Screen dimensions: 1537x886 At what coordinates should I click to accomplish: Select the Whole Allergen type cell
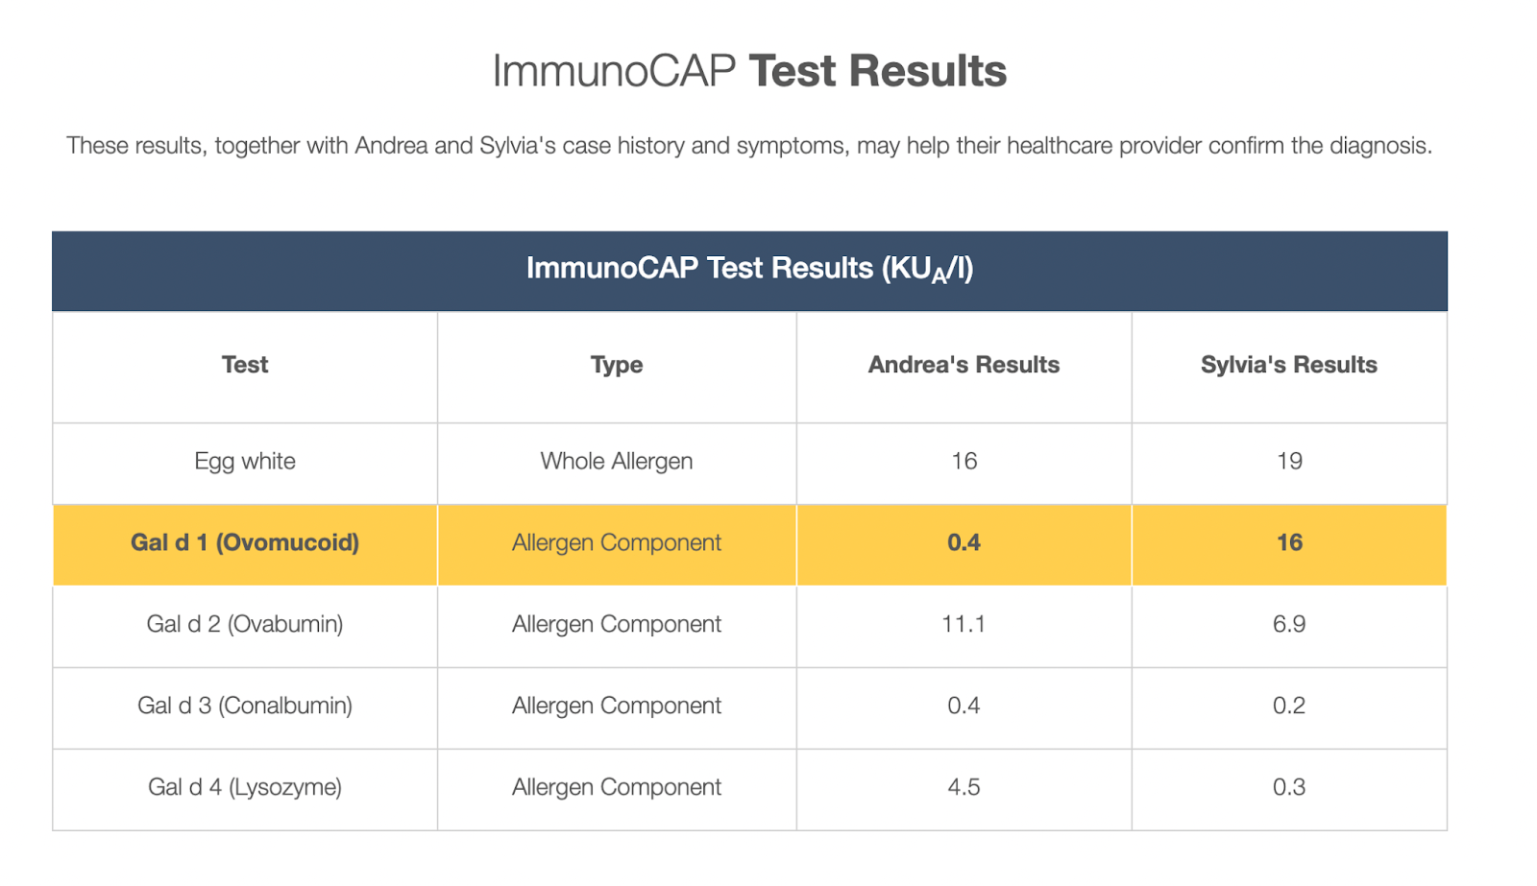617,462
